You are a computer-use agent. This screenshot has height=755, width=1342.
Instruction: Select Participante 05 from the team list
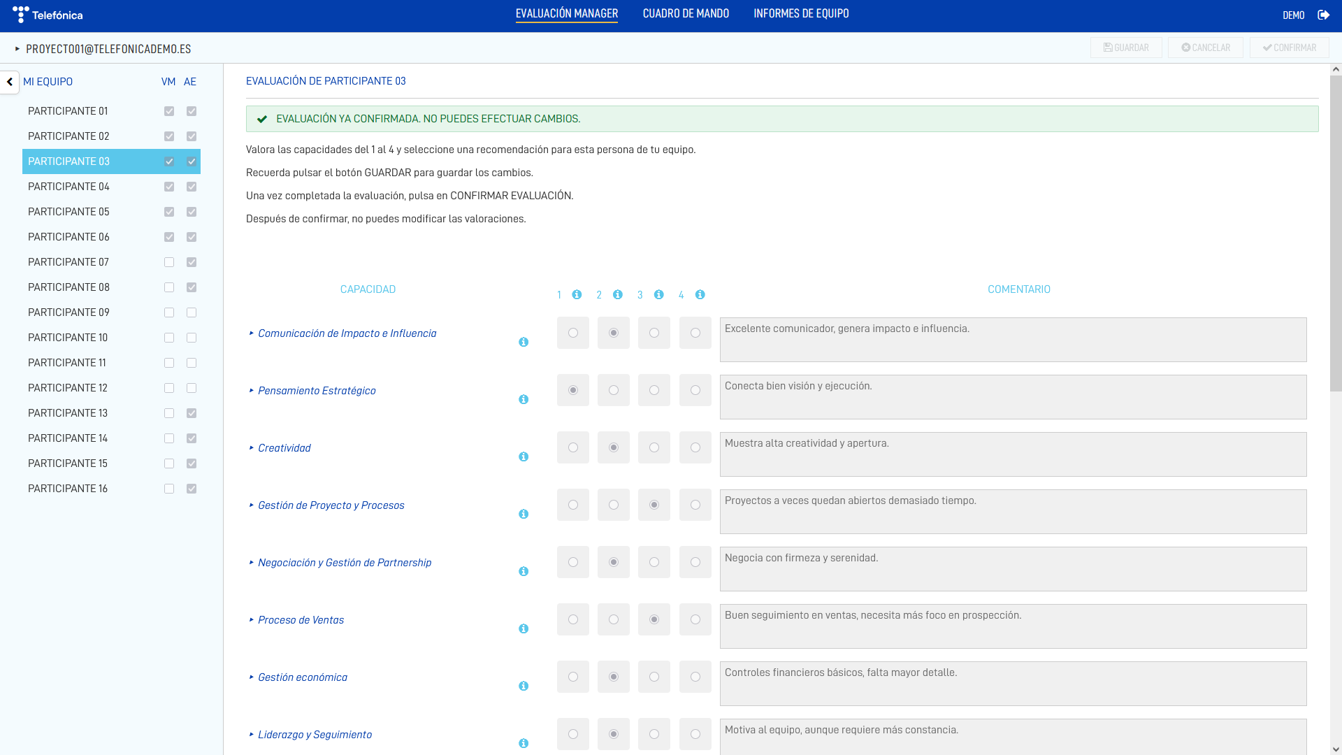pyautogui.click(x=68, y=211)
